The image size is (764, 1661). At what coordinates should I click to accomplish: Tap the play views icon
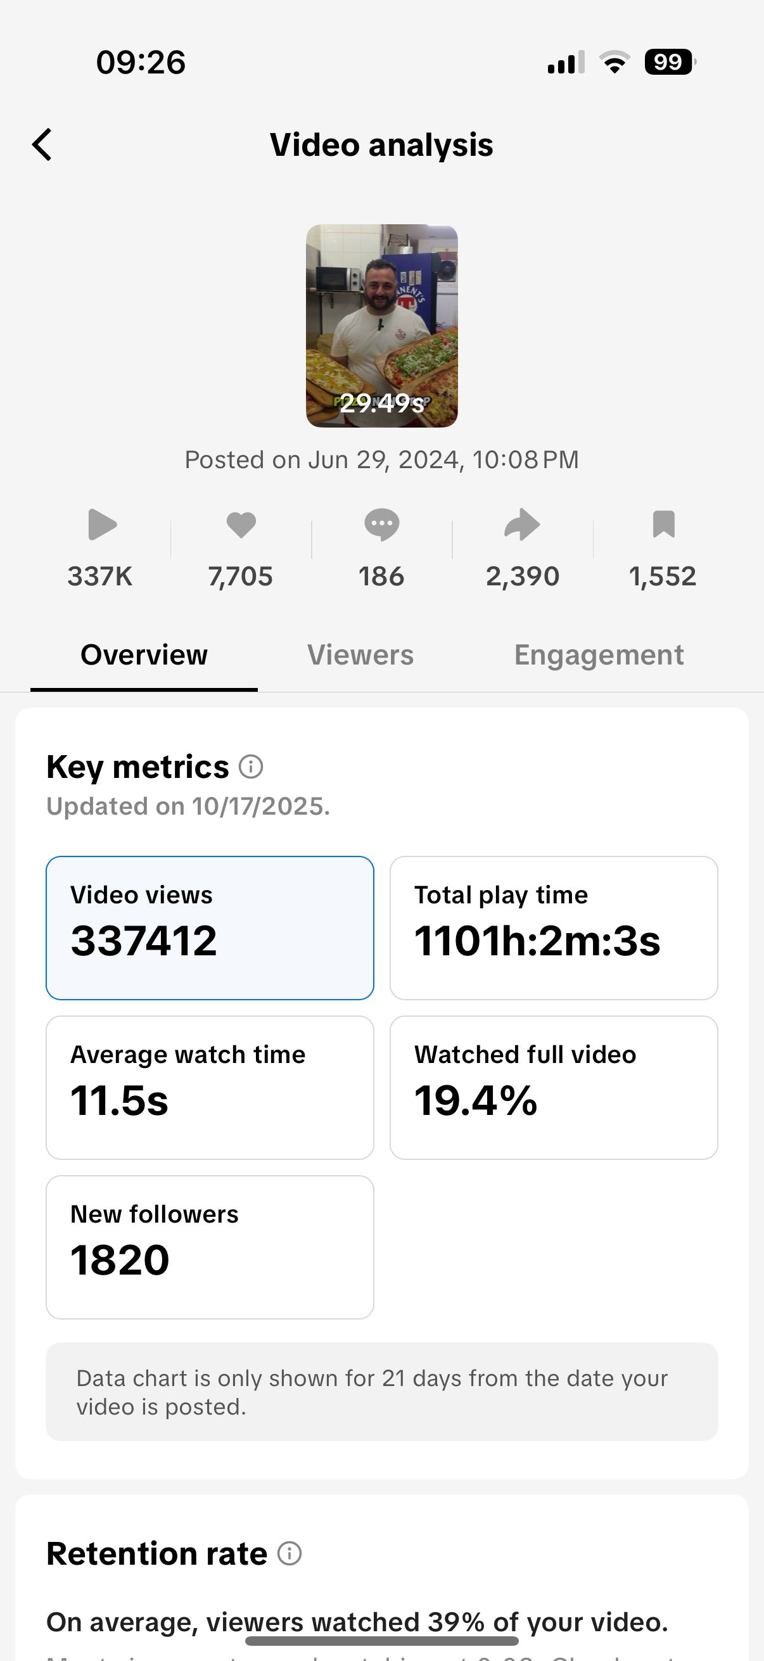click(x=102, y=525)
